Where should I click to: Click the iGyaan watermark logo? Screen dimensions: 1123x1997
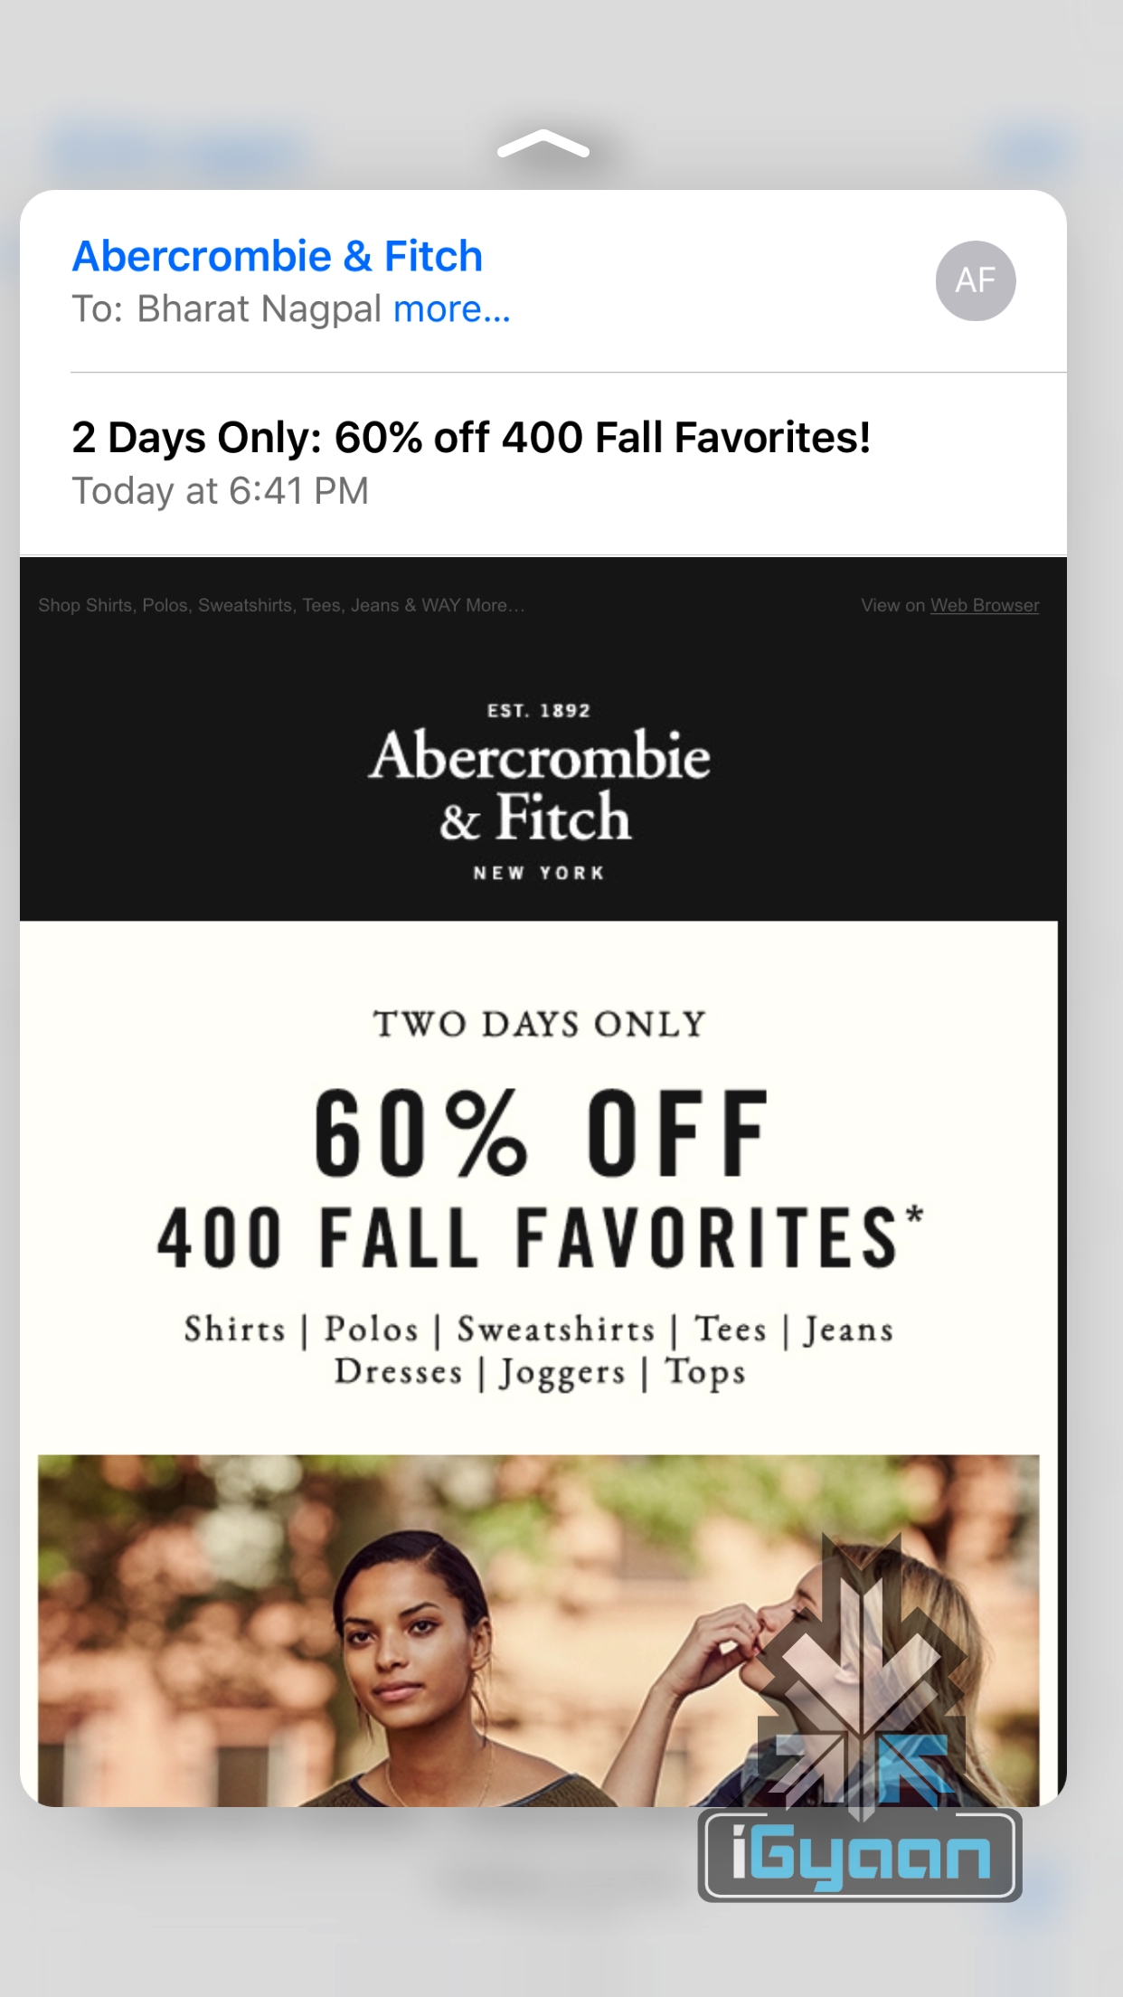click(859, 1854)
